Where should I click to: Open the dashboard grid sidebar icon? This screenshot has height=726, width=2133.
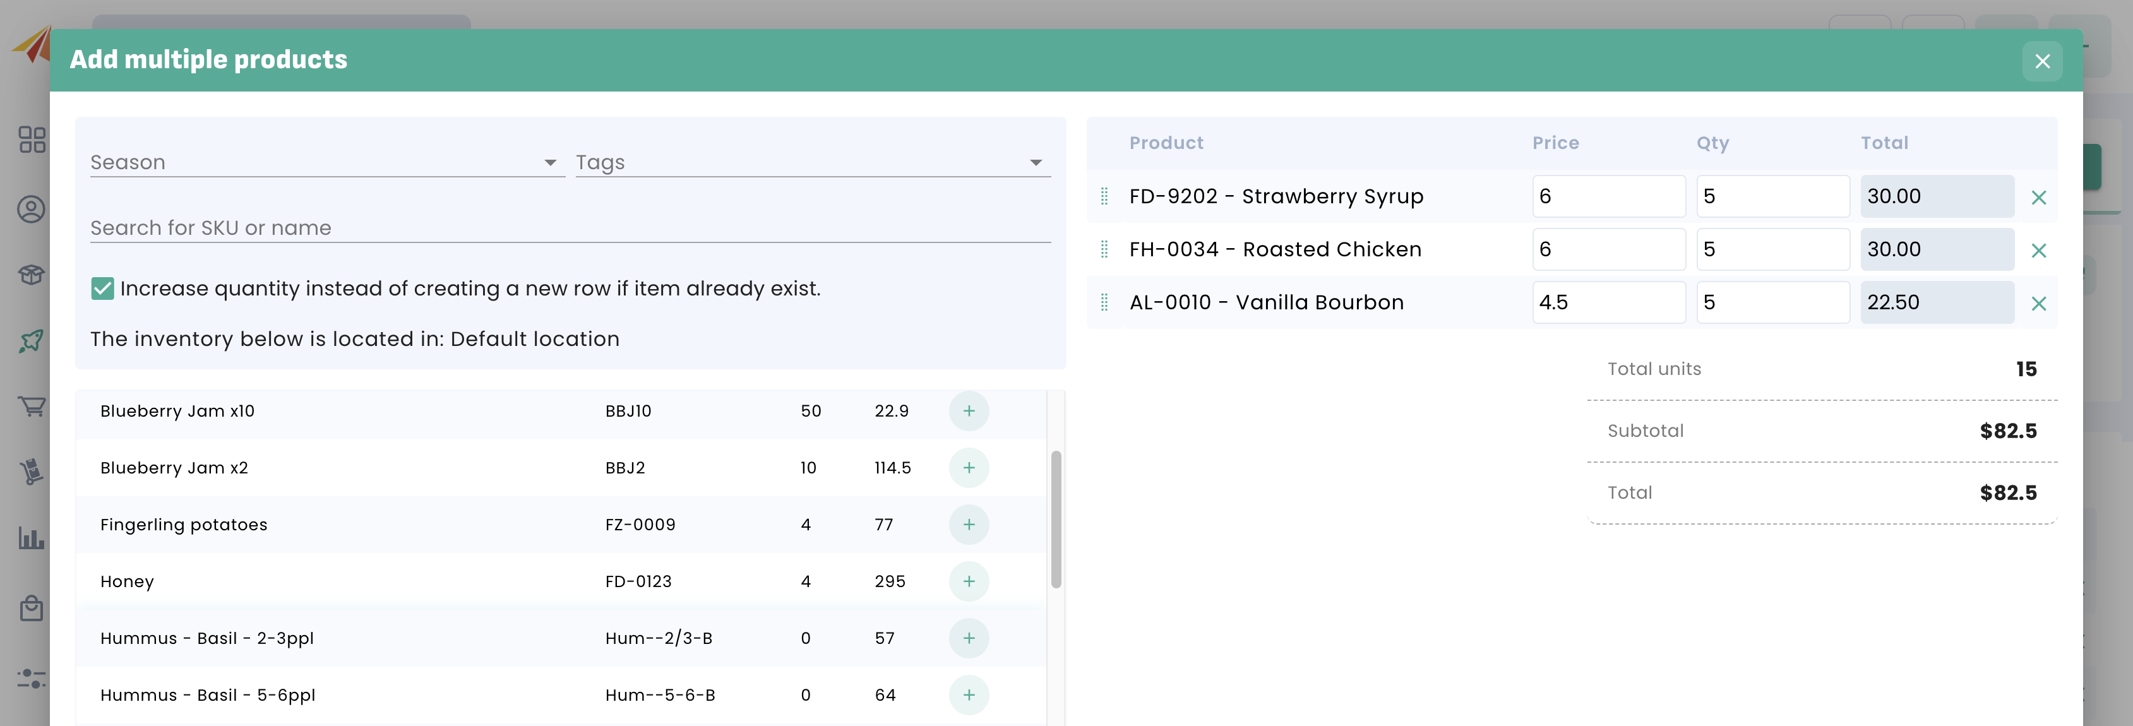pyautogui.click(x=32, y=139)
